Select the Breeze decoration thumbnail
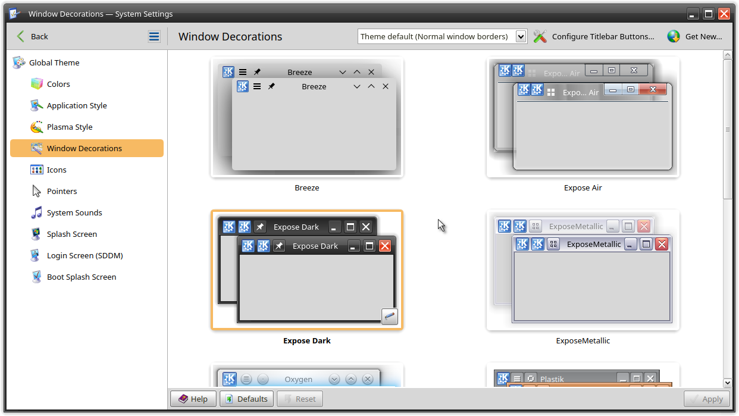739x416 pixels. (307, 117)
